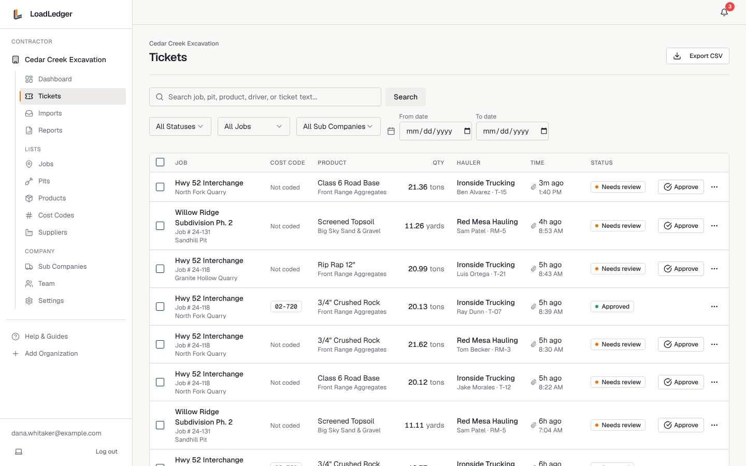Expand the All Statuses filter dropdown
Screen dimensions: 746x466
coord(180,126)
